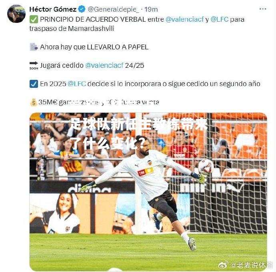Open the 19m timestamp link
The width and height of the screenshot is (276, 272).
coord(151,9)
